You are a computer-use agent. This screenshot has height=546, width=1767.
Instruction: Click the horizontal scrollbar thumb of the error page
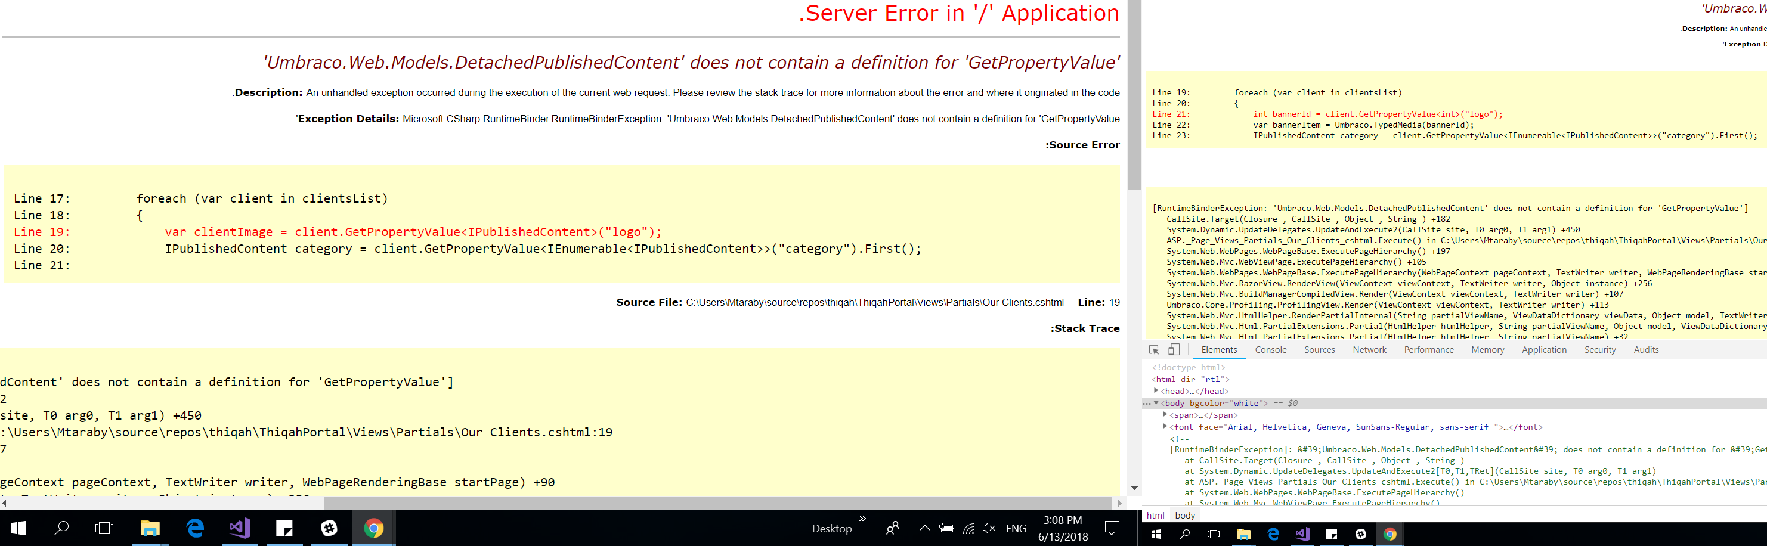[x=717, y=504]
